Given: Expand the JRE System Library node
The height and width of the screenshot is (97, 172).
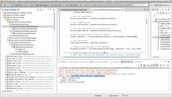Looking at the screenshot, I should point(6,75).
